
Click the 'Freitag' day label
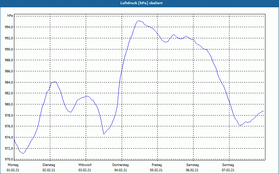coord(157,165)
